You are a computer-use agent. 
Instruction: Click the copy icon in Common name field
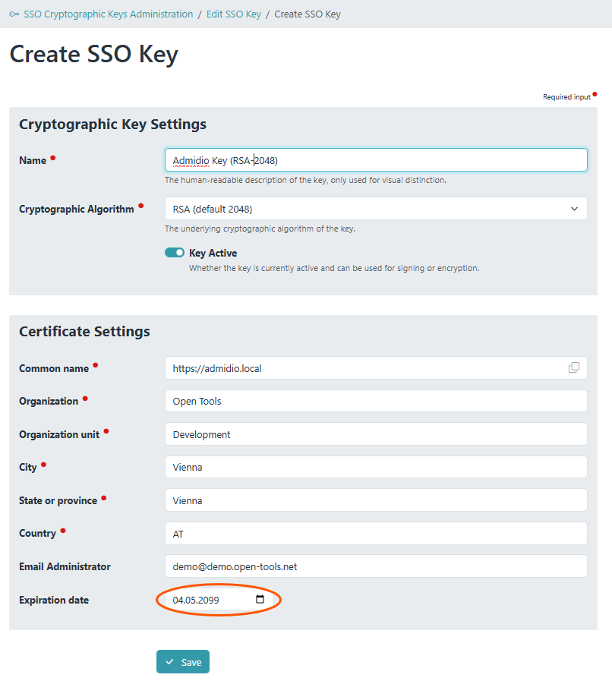574,367
